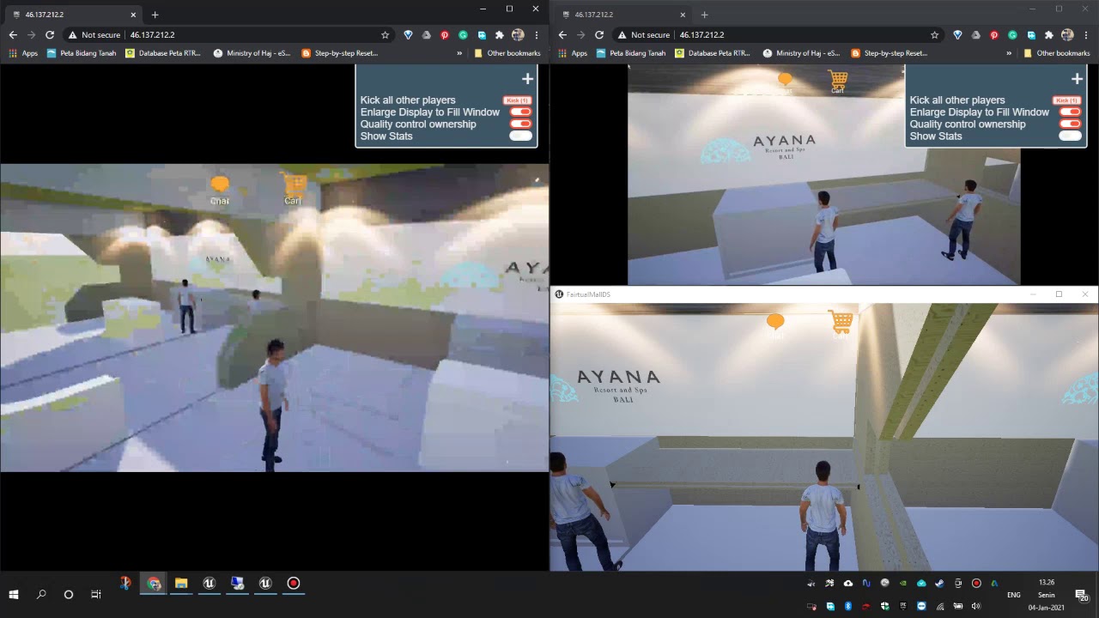Bookmark this page with star, left browser
The height and width of the screenshot is (618, 1099).
tap(386, 35)
